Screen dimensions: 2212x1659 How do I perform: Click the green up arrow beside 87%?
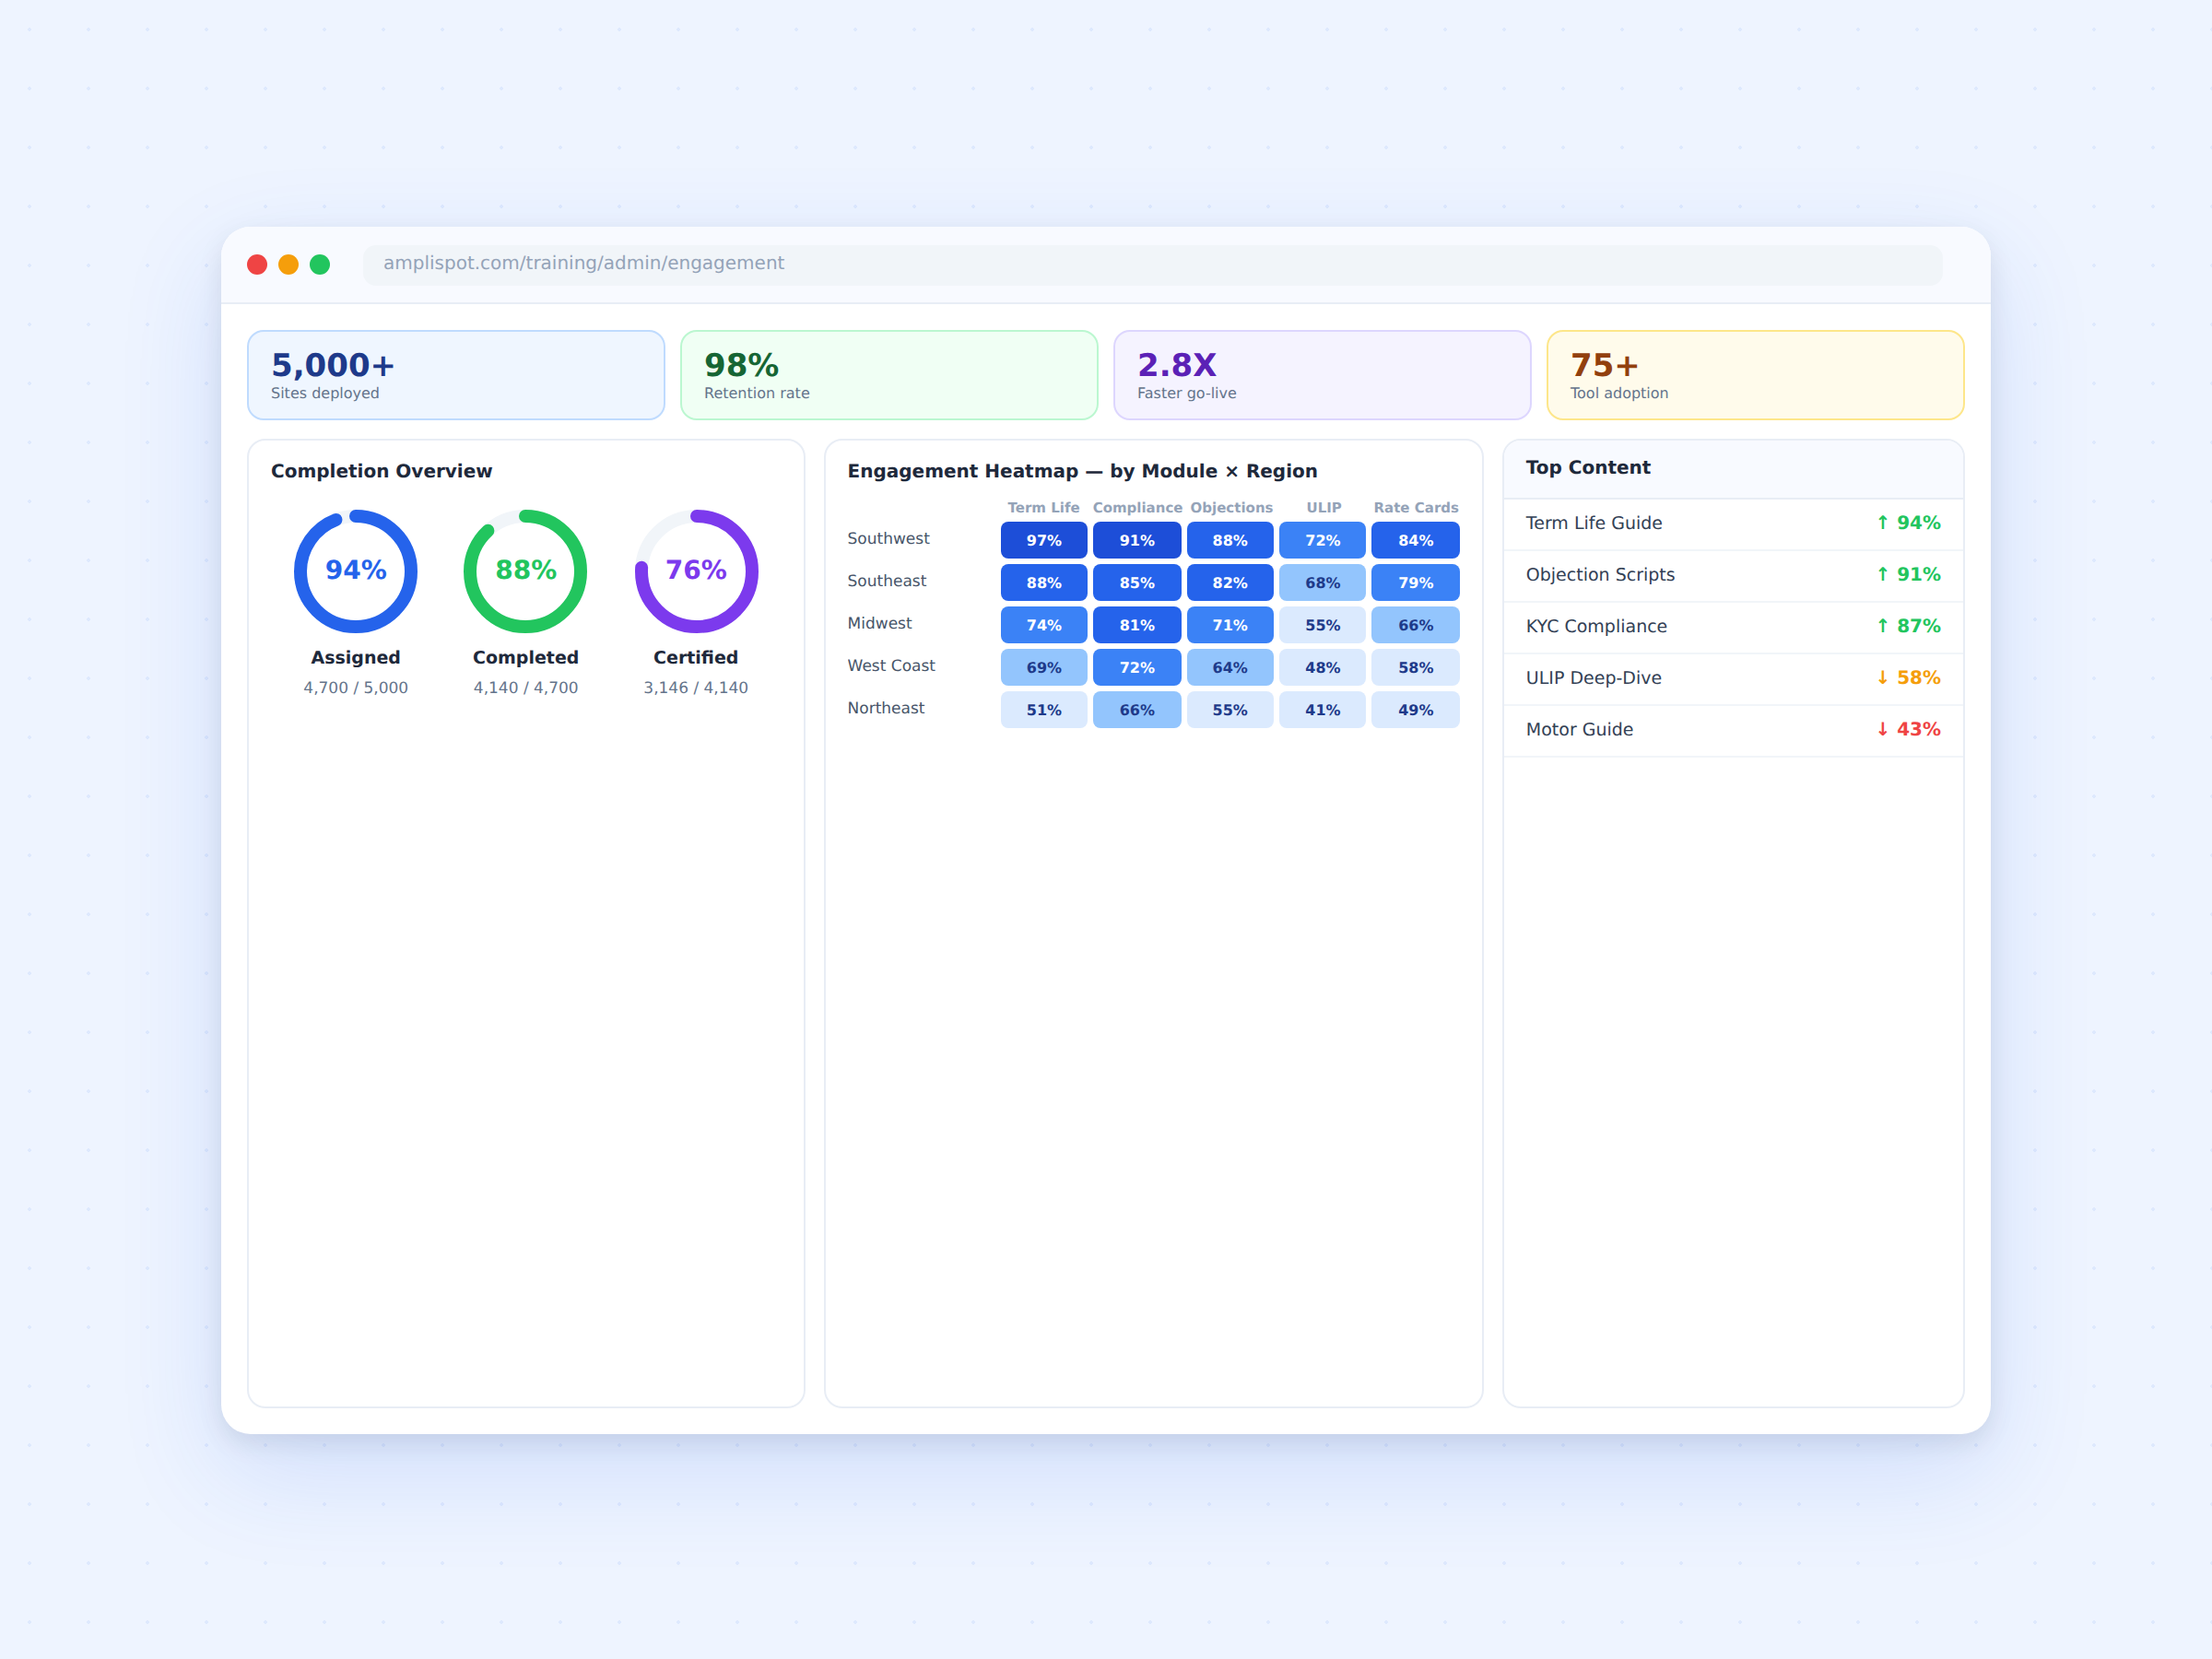[1882, 626]
